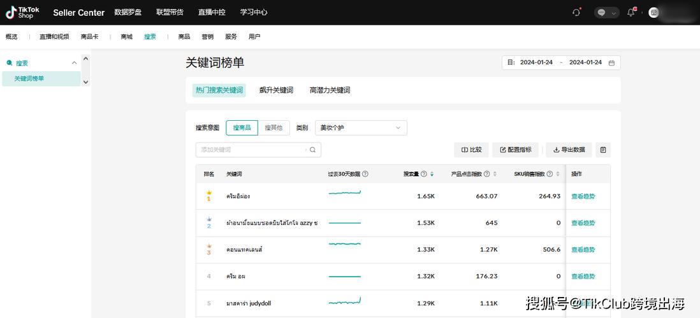
Task: Click 查看趋势 for คอนแทคเลนส์
Action: pos(583,250)
